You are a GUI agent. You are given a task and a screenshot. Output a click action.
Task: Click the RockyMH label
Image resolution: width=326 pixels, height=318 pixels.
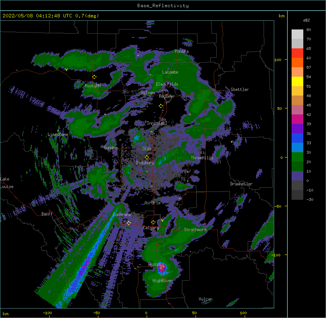tap(93, 86)
